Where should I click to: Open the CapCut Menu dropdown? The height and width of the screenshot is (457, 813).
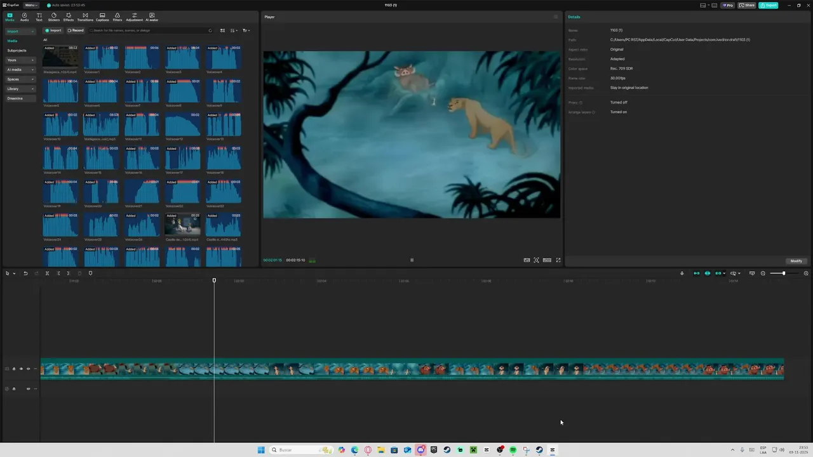click(x=31, y=5)
